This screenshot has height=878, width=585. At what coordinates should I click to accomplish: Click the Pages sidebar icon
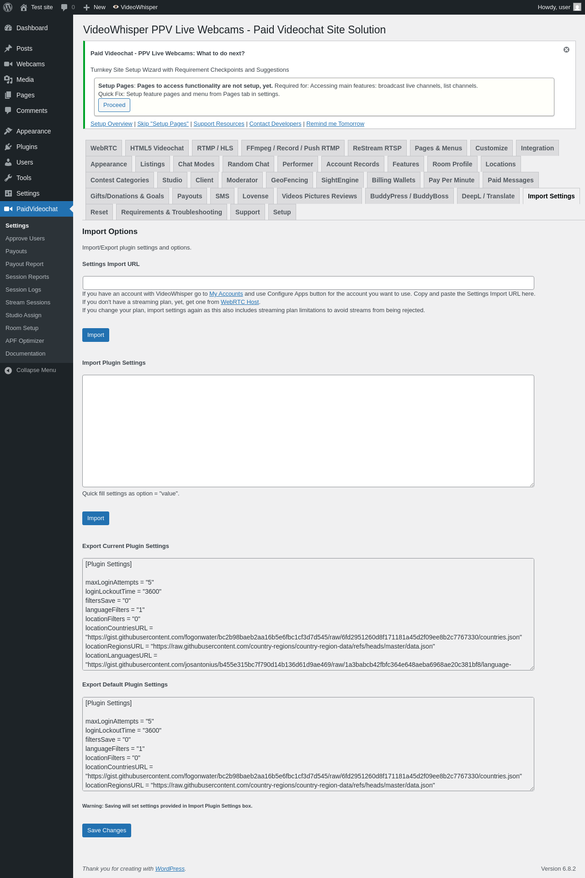click(x=8, y=95)
